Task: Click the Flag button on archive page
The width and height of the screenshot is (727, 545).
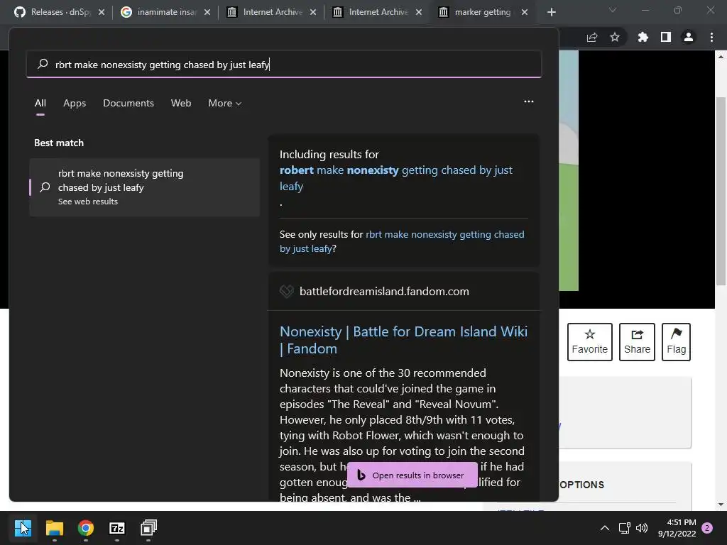Action: coord(676,342)
